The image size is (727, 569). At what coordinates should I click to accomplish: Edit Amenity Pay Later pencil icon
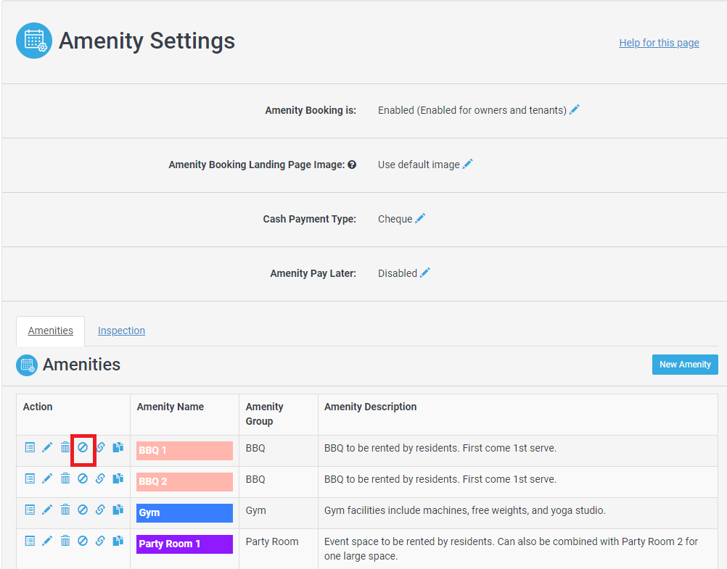click(425, 273)
